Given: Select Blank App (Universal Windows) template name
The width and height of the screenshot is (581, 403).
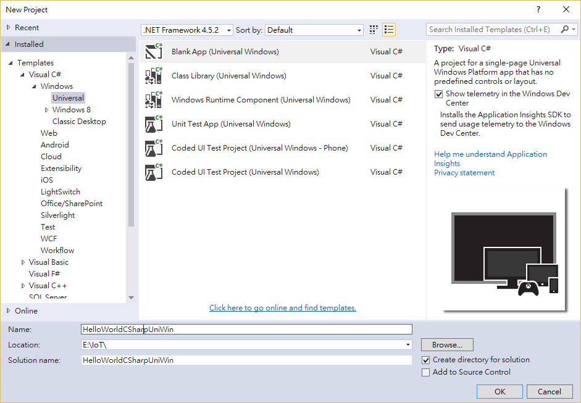Looking at the screenshot, I should click(x=225, y=51).
